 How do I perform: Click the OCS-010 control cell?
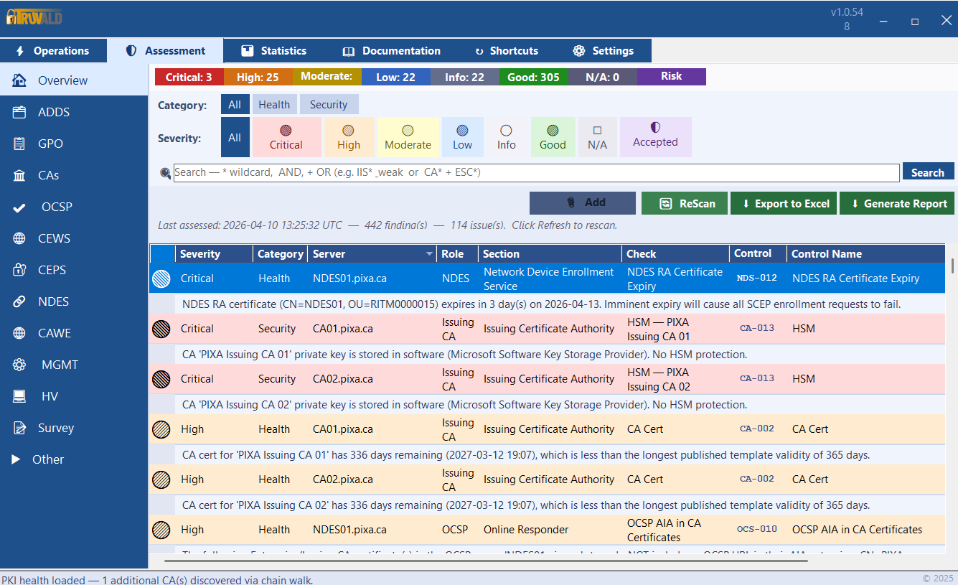[x=758, y=529]
